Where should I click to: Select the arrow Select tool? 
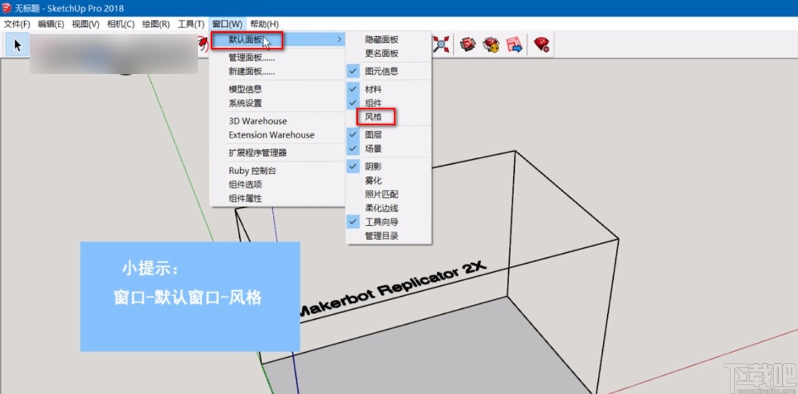tap(16, 43)
